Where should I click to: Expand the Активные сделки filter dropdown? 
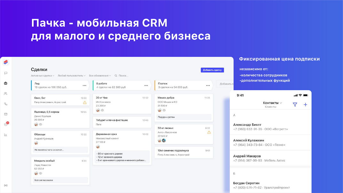(43, 76)
